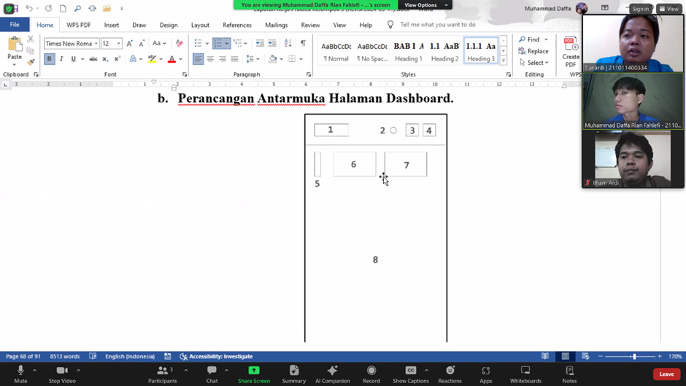Open the File tab
686x386 pixels.
[x=15, y=25]
